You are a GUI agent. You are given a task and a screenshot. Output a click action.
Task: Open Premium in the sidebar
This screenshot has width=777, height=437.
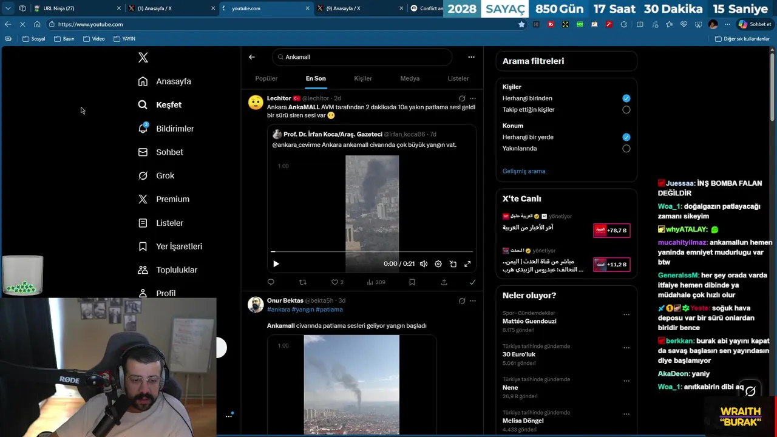[163, 199]
